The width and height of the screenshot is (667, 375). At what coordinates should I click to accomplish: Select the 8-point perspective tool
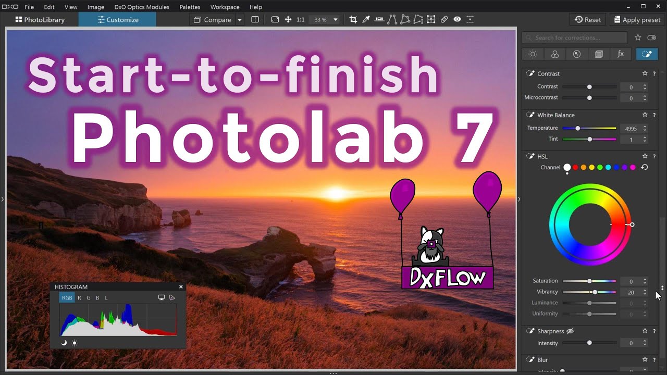click(418, 20)
